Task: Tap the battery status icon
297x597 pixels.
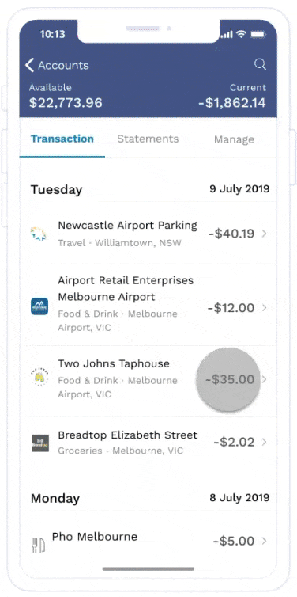Action: point(258,35)
